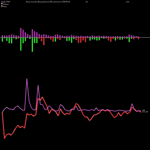Viewport: 150px width, 150px height.
Task: Click the tallest magenta volume line peak
Action: click(27, 79)
